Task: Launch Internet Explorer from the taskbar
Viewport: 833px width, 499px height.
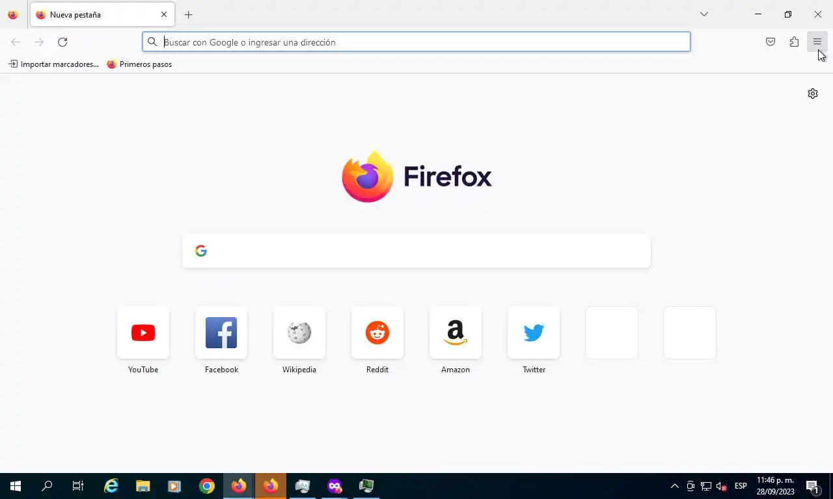Action: pyautogui.click(x=111, y=486)
